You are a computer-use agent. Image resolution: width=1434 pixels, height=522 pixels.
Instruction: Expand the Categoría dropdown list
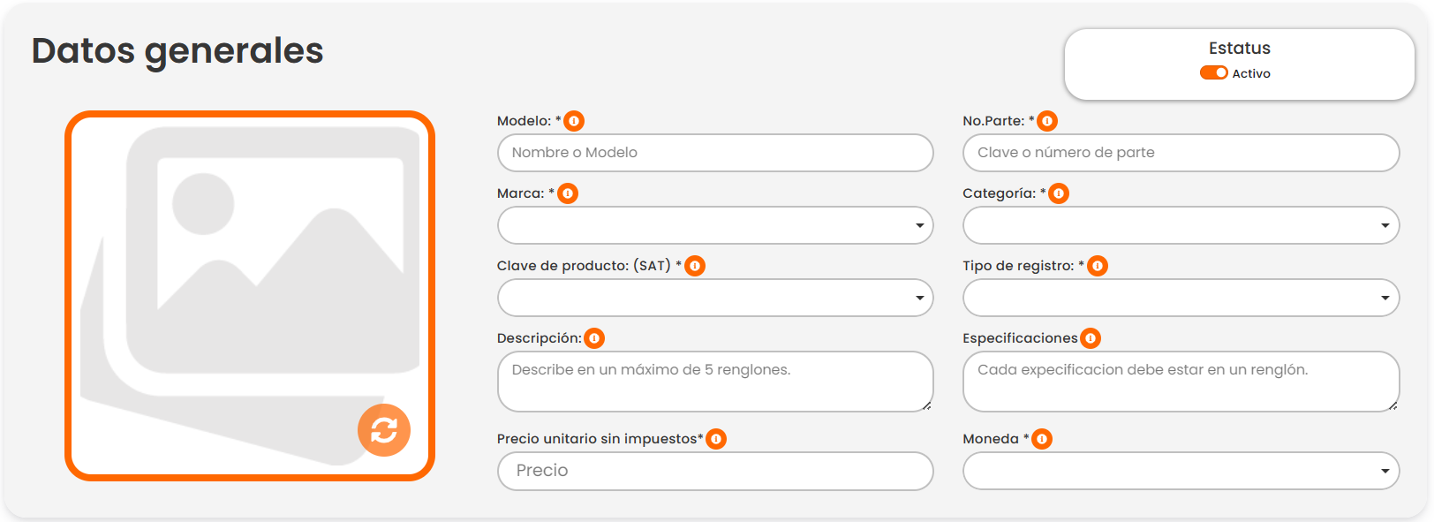pyautogui.click(x=1181, y=225)
